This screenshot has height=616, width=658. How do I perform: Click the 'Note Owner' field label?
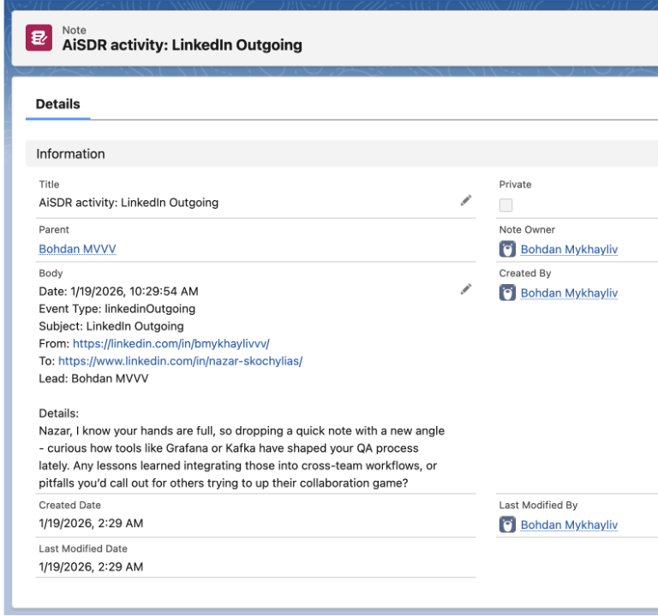(x=527, y=229)
